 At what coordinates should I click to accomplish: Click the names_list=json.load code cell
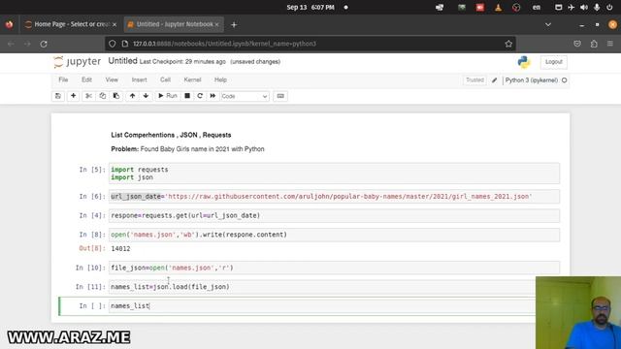[334, 287]
